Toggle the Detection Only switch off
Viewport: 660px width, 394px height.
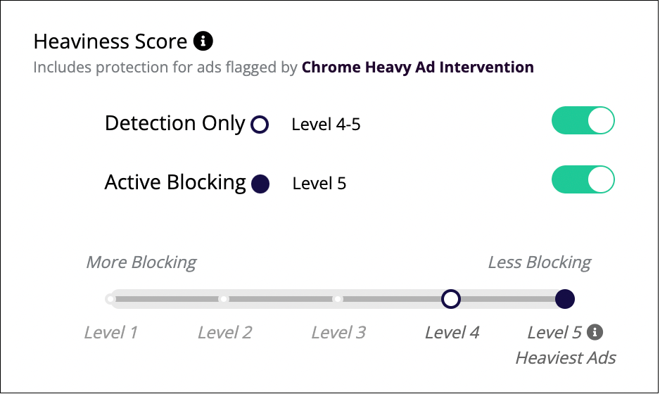[583, 120]
